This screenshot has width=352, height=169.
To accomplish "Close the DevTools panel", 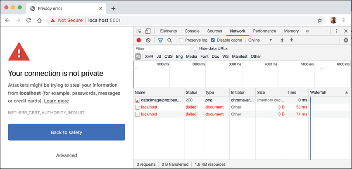I will tap(346, 31).
